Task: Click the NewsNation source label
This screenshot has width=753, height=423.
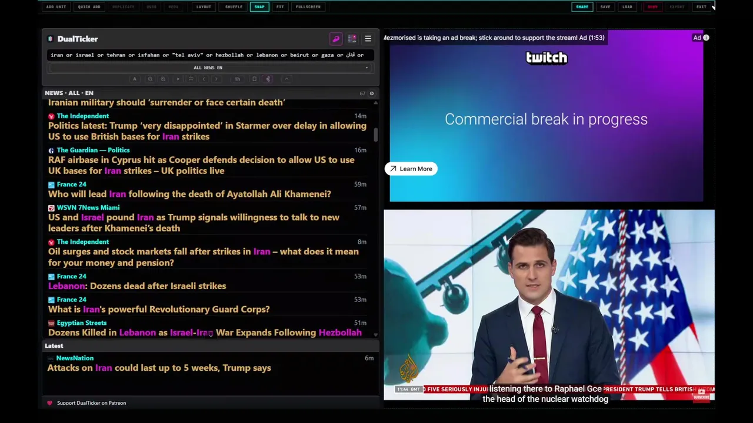Action: (x=75, y=358)
